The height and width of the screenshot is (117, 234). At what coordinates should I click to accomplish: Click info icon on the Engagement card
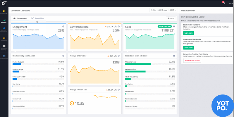pyautogui.click(x=63, y=27)
